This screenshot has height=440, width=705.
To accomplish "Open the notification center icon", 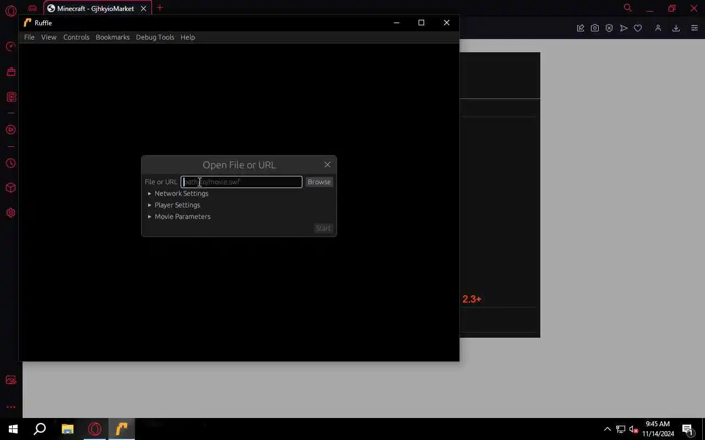I will (687, 429).
